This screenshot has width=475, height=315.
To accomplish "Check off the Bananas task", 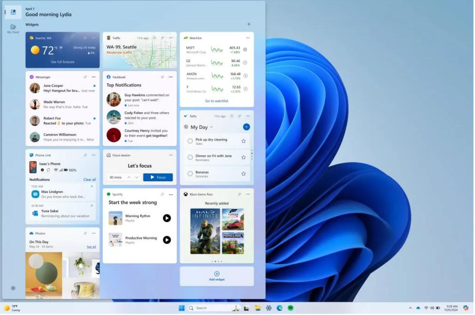I will pos(191,174).
